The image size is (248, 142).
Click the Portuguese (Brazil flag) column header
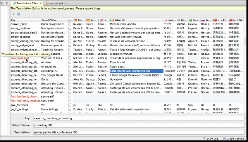(x=194, y=20)
